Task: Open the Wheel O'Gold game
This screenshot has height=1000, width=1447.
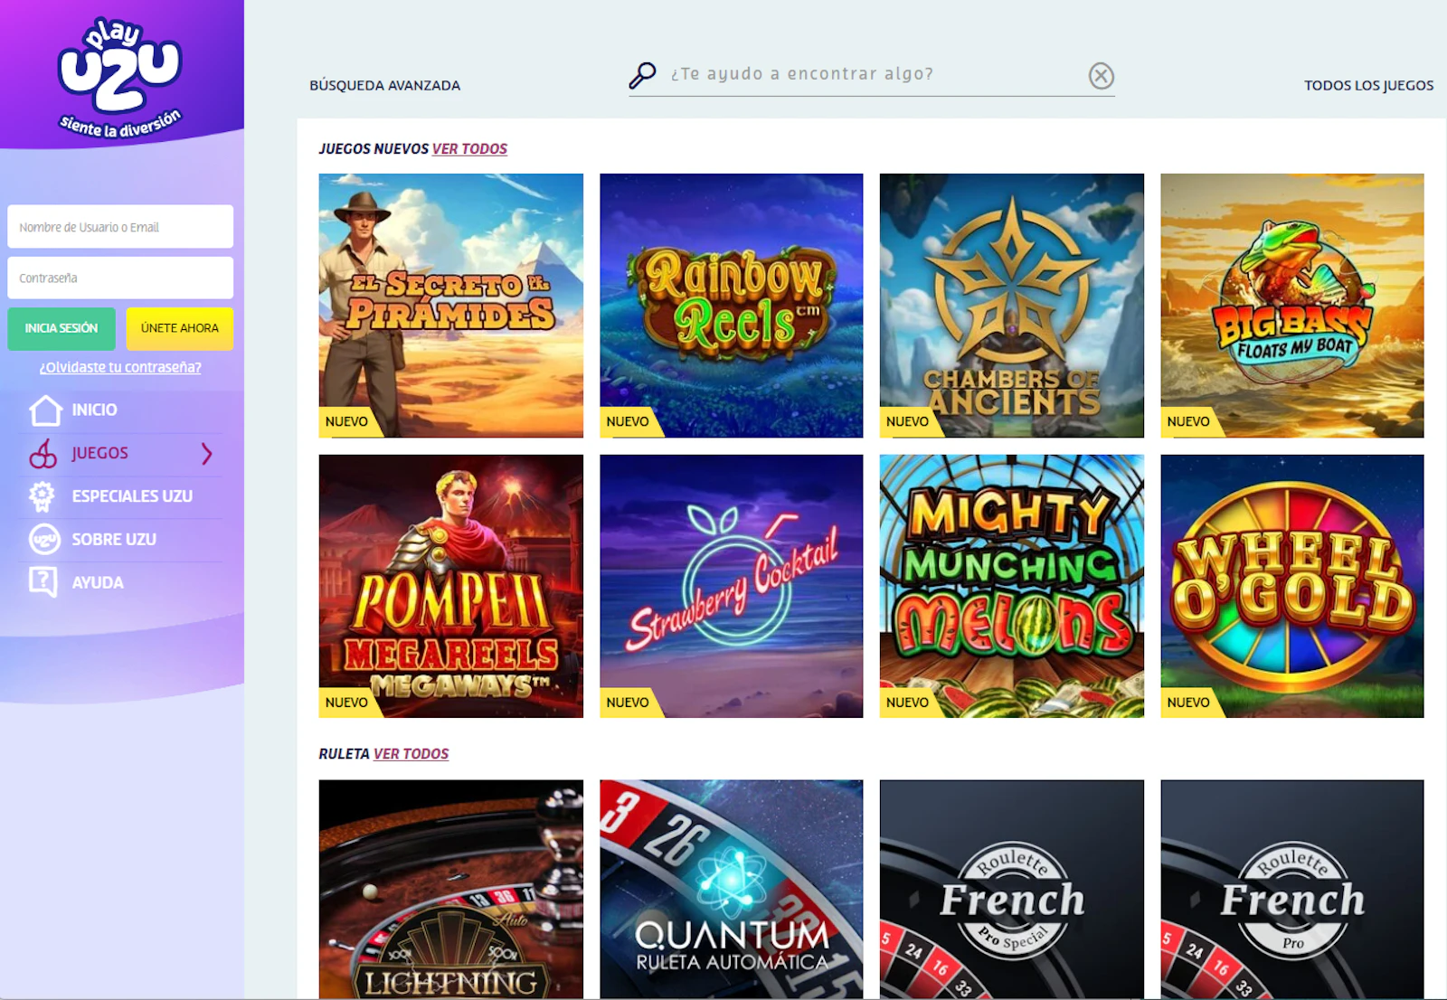Action: point(1292,586)
